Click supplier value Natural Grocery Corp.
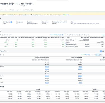Viewport: 105px width, 103px height. point(32,24)
